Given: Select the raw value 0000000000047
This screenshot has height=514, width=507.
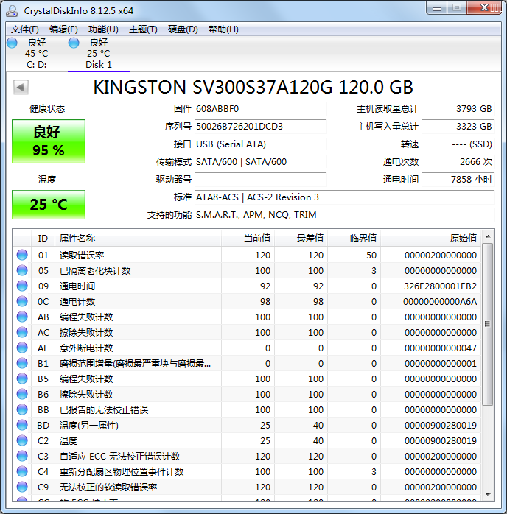Looking at the screenshot, I should pos(441,348).
